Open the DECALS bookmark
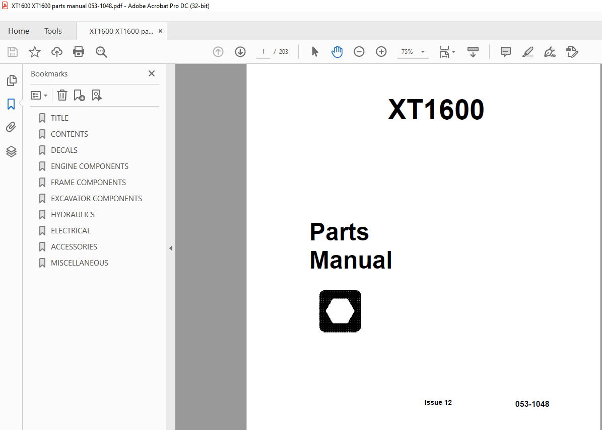Screen dimensions: 602x430 pos(64,150)
